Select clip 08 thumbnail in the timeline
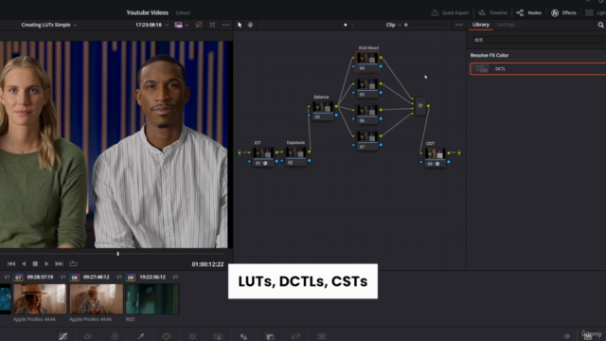The image size is (606, 341). point(97,299)
